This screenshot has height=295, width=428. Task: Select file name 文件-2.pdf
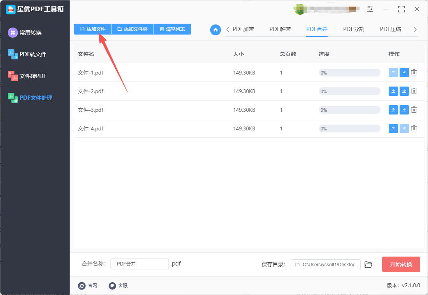pyautogui.click(x=90, y=91)
